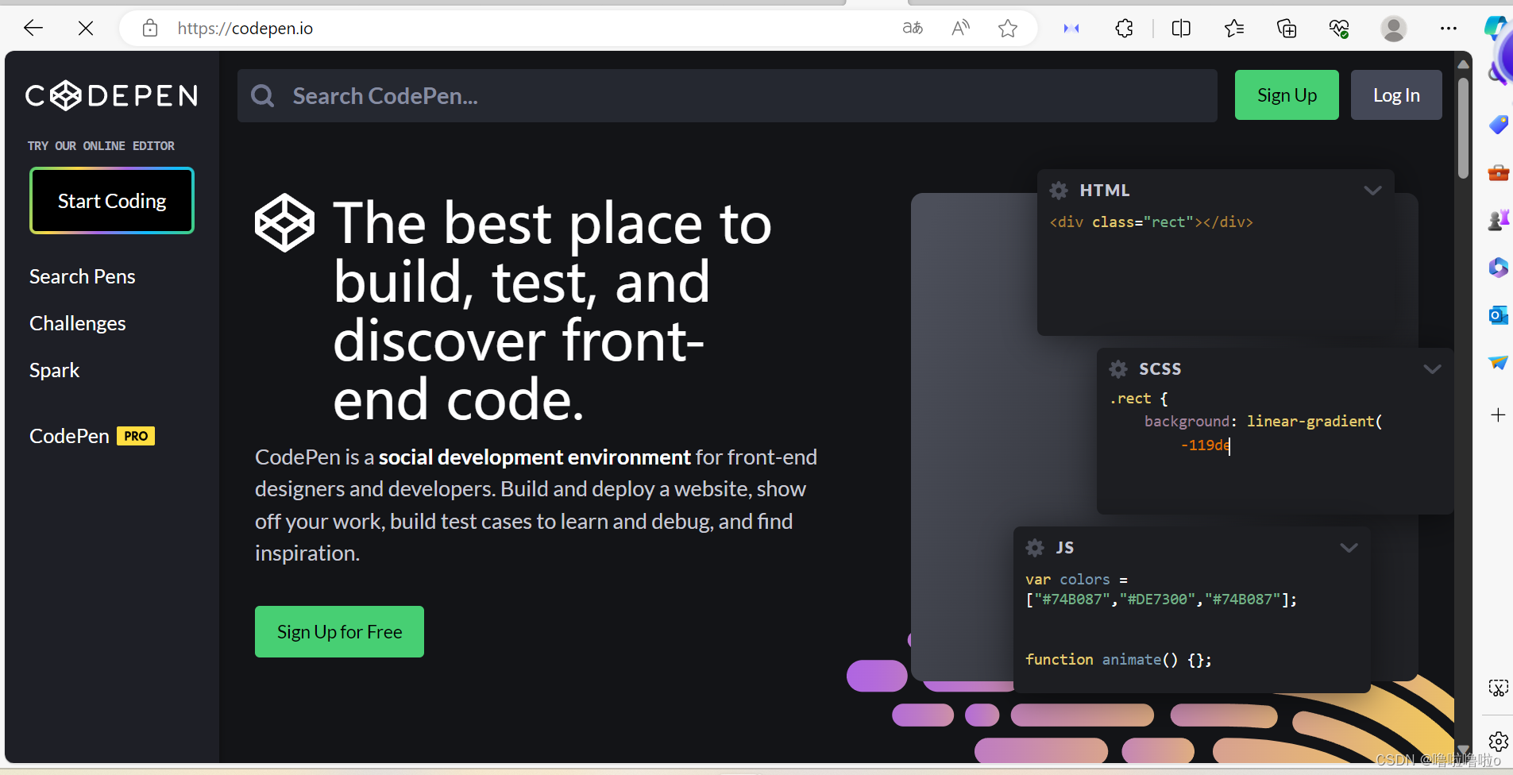Click the CodePen logo
1513x775 pixels.
[x=111, y=96]
